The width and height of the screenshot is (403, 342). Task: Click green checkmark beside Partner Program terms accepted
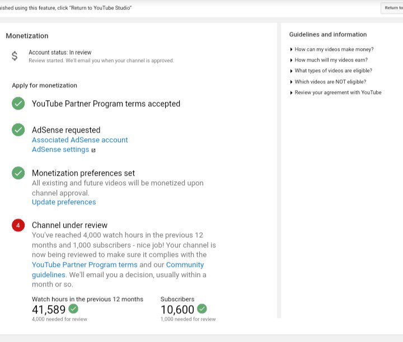tap(18, 104)
